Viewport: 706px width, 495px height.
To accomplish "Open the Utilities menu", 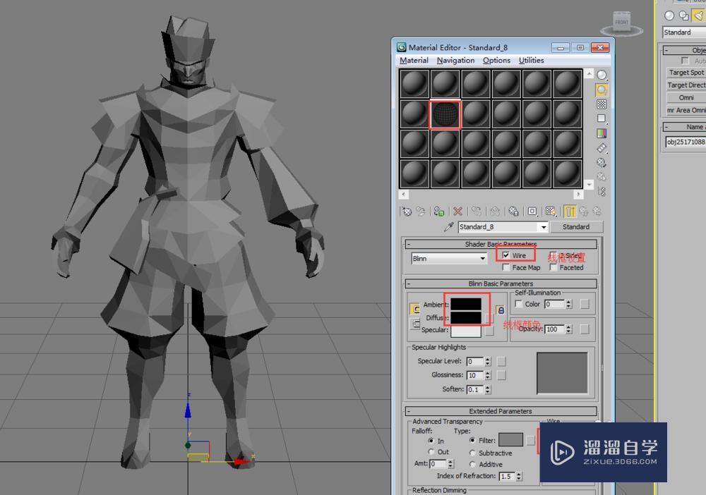I will pyautogui.click(x=532, y=60).
